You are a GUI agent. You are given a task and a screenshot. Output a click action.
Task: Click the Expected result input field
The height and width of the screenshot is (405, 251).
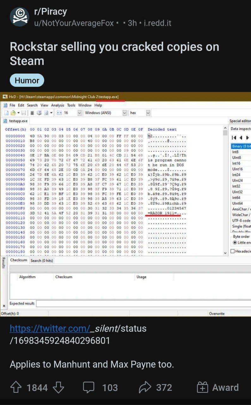(144, 303)
